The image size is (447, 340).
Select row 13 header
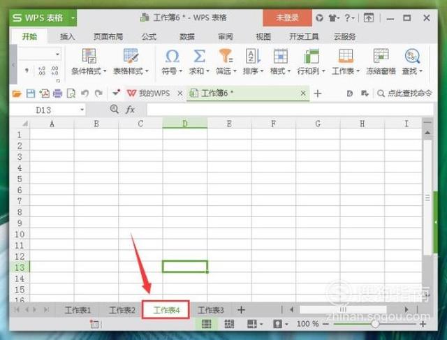coord(20,267)
